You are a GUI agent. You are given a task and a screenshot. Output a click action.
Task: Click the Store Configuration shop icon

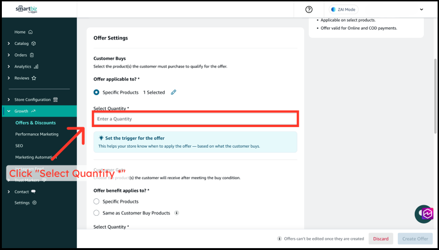click(56, 100)
